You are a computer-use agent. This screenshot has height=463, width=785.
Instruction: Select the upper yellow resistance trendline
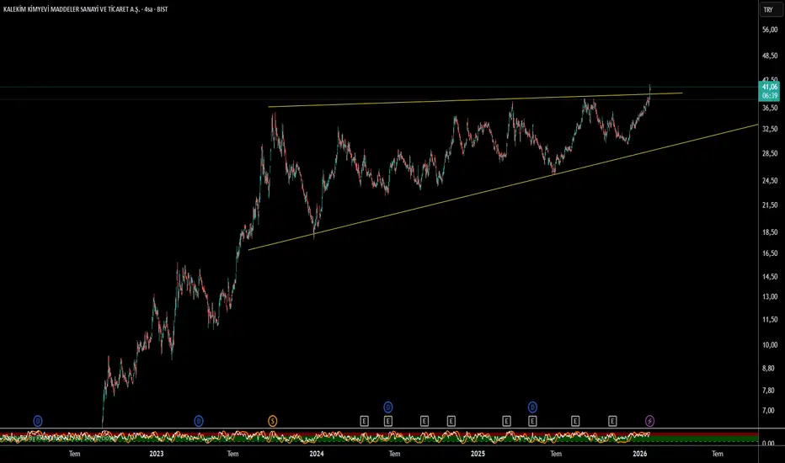tap(475, 100)
